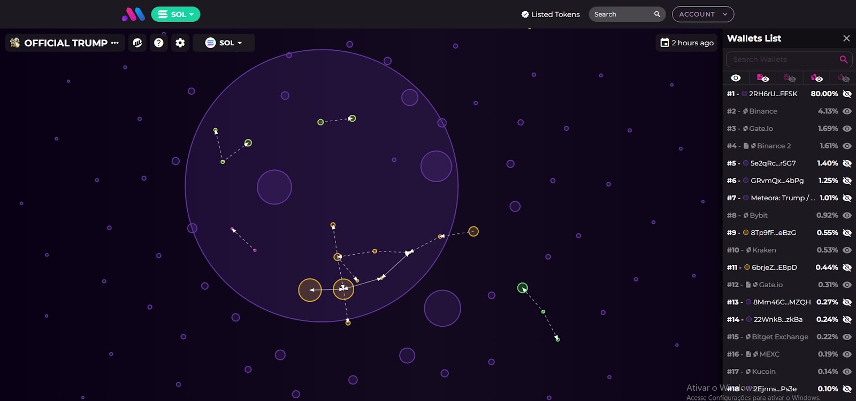Image resolution: width=856 pixels, height=401 pixels.
Task: Open the '2 hours ago' snapshot date picker
Action: coord(687,43)
